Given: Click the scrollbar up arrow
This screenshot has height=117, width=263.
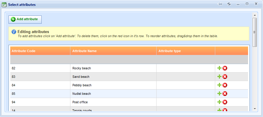Looking at the screenshot, I should click(x=254, y=15).
